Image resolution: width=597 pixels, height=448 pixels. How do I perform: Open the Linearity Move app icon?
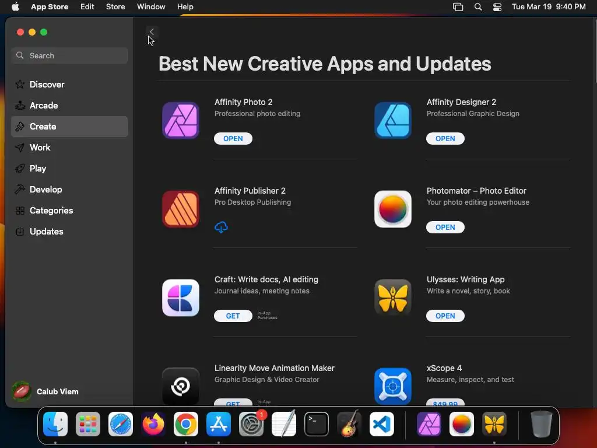click(x=181, y=386)
